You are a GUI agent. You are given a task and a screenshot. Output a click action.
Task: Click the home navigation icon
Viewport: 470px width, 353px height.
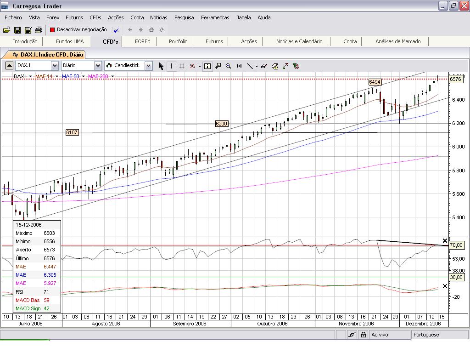coord(151,29)
